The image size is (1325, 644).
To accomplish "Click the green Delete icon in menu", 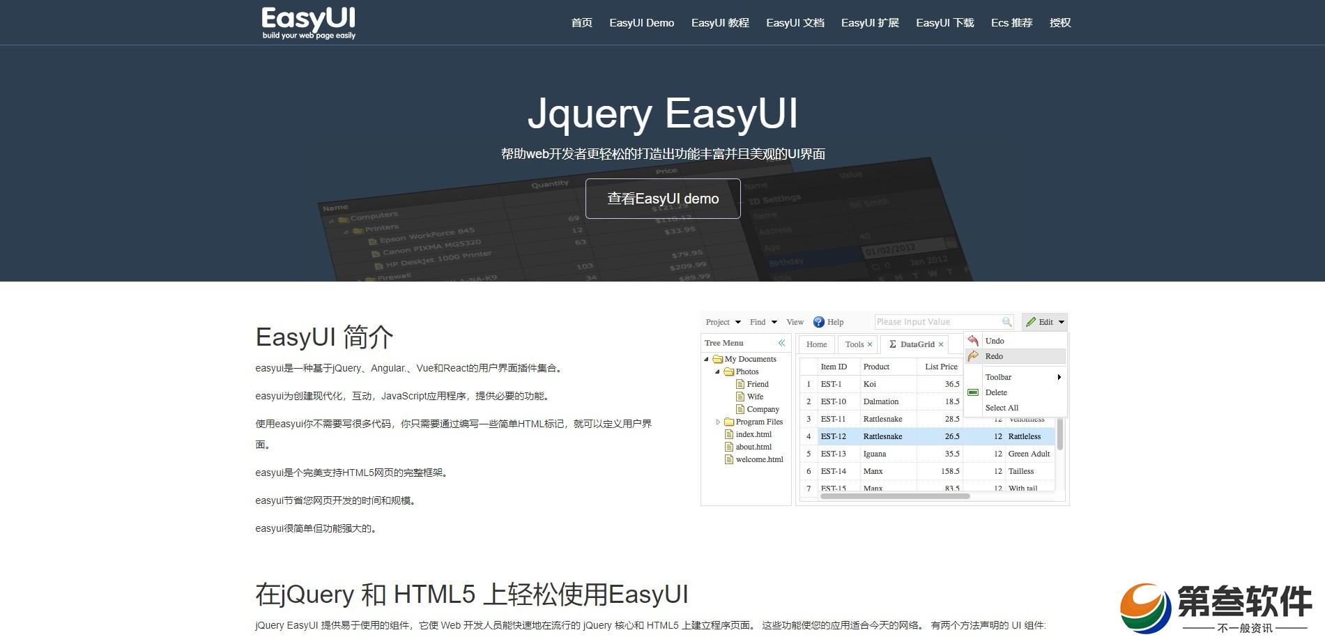I will point(973,392).
